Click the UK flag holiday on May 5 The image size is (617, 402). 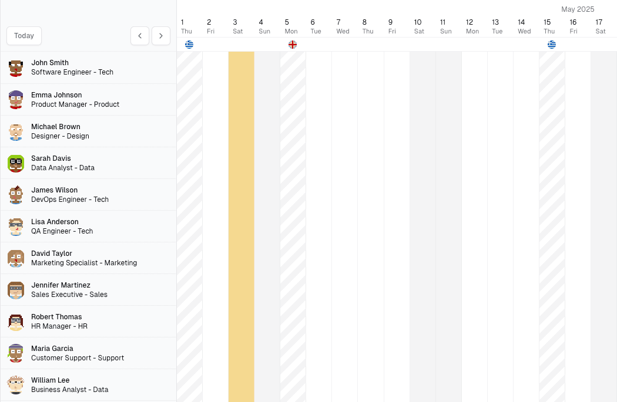click(x=293, y=45)
